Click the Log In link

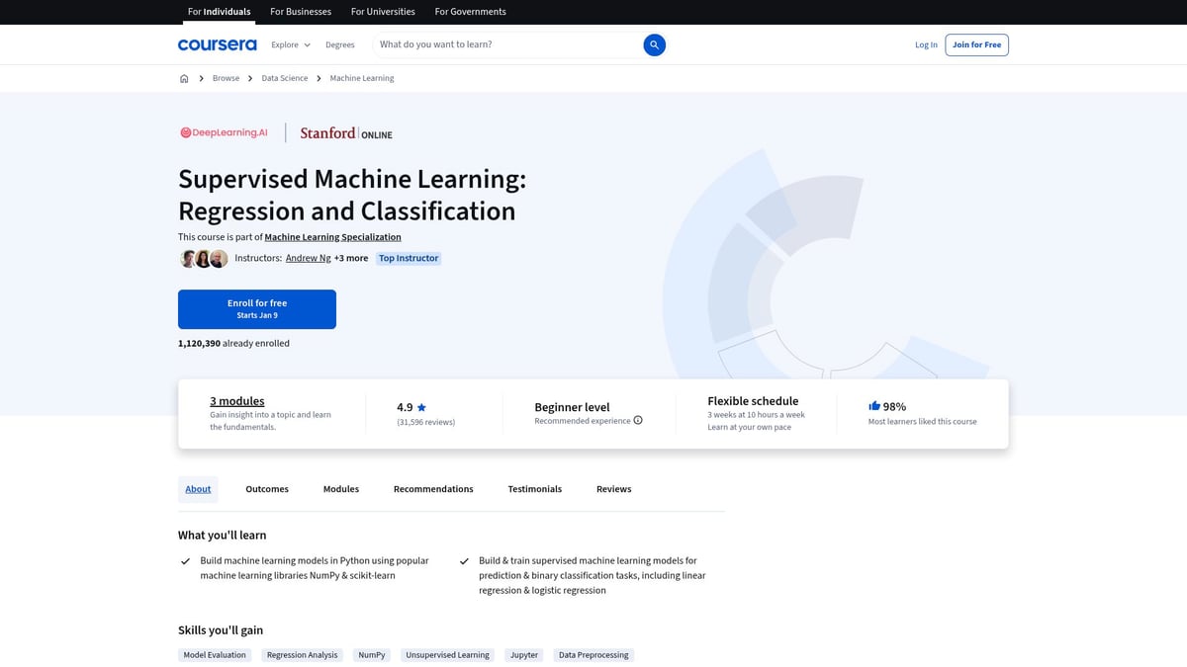tap(926, 44)
